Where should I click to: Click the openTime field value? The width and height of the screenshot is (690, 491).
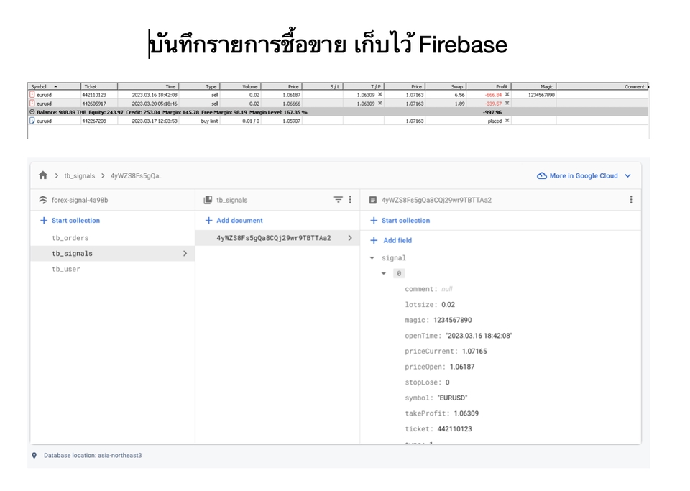(x=479, y=336)
